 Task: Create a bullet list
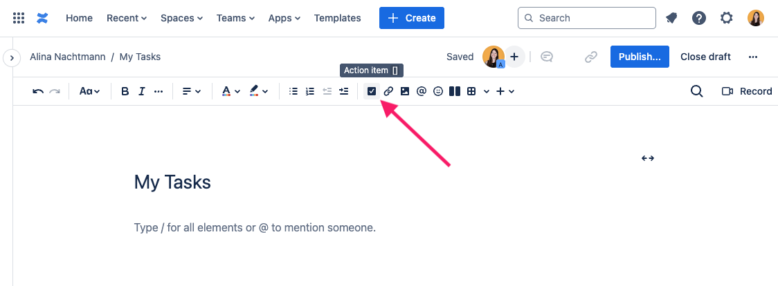pos(293,91)
